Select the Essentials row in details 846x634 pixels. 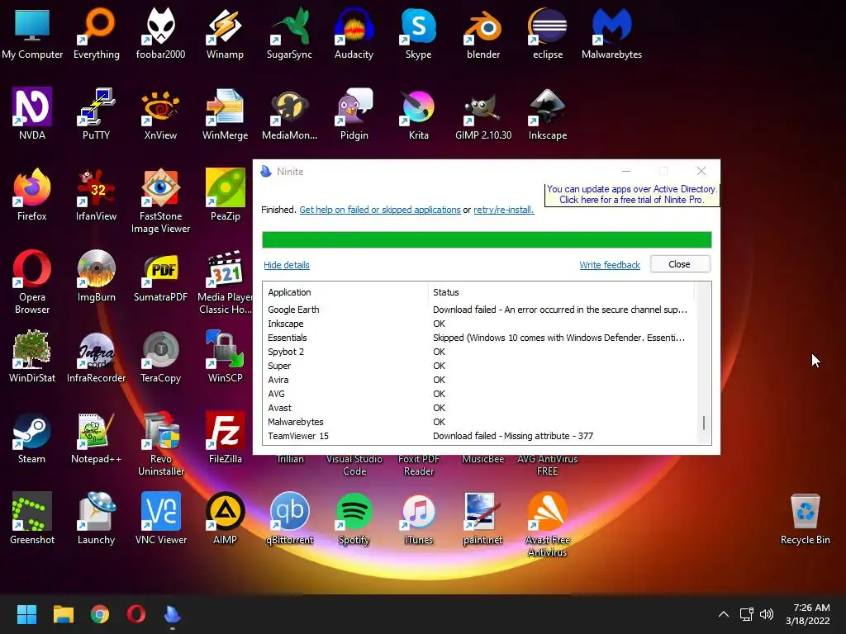[480, 338]
